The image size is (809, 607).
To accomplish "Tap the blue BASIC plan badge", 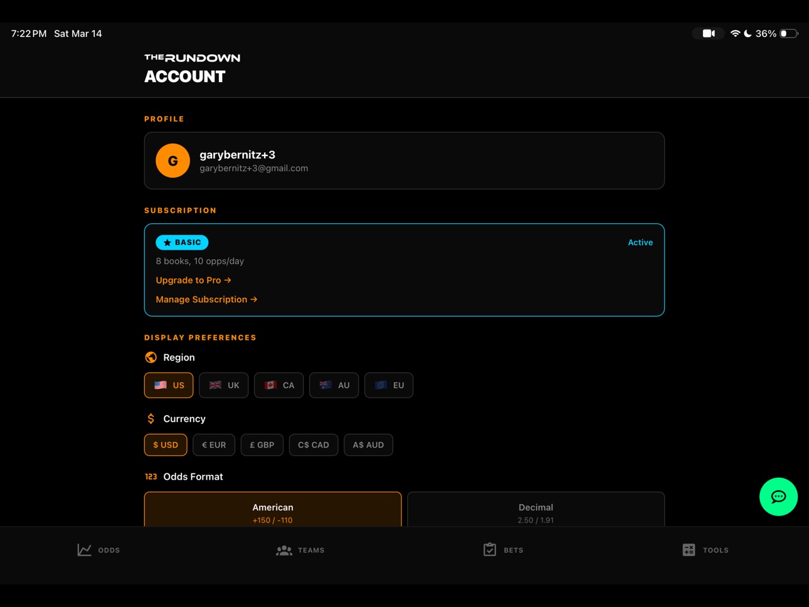I will pos(182,243).
